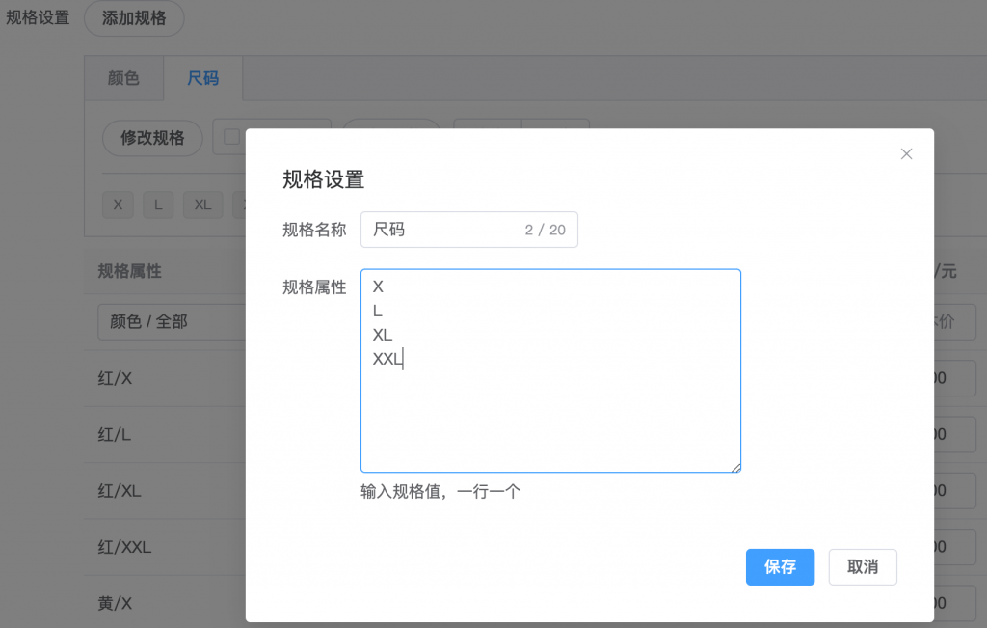Click the 规格属性 table column header
Viewport: 987px width, 628px height.
(x=130, y=271)
